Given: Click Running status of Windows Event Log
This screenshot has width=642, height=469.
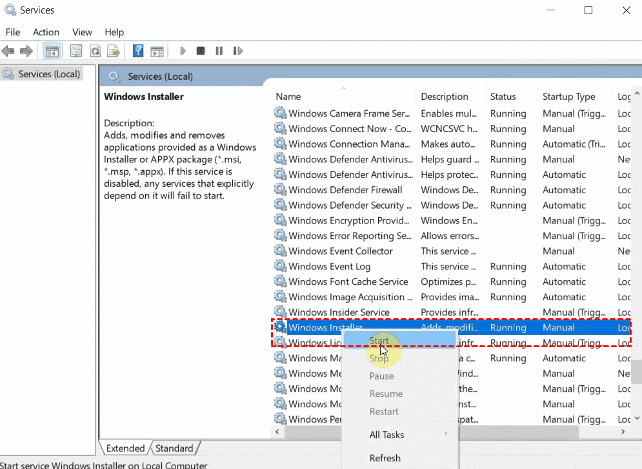Looking at the screenshot, I should point(508,266).
